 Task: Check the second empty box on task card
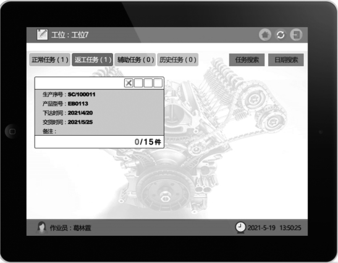138,83
